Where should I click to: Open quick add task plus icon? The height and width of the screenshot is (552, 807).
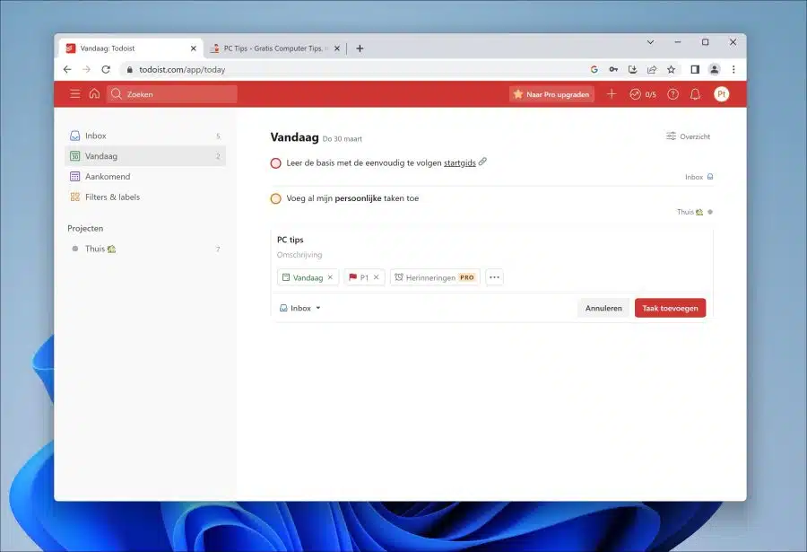tap(612, 94)
